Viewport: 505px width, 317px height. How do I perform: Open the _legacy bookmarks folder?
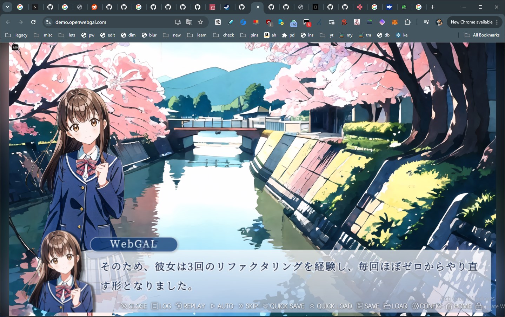click(16, 35)
